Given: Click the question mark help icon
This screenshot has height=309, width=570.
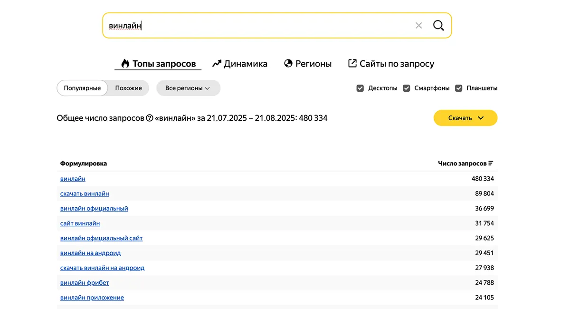Looking at the screenshot, I should point(150,118).
